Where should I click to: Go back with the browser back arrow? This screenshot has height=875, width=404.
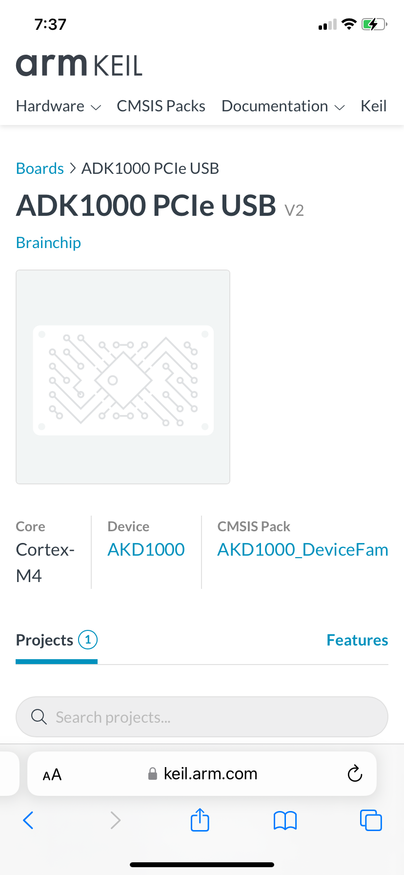click(28, 820)
